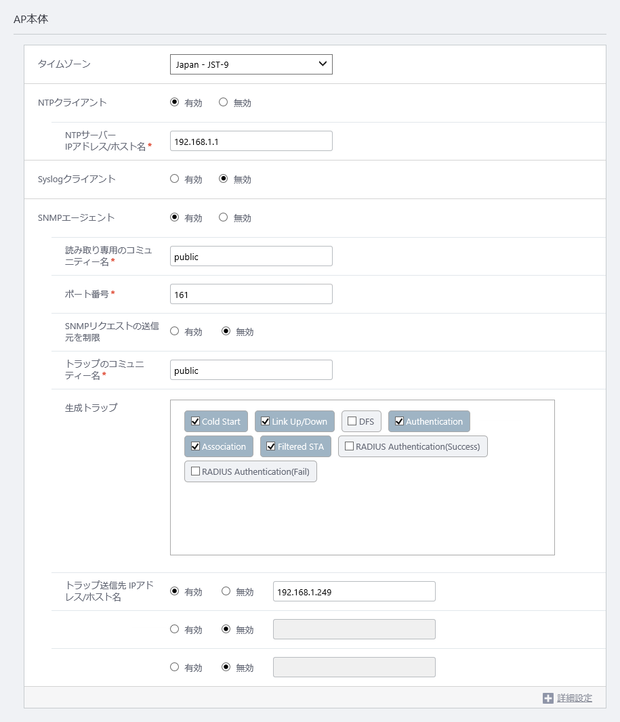This screenshot has height=722, width=620.
Task: Click the ポート番号 field showing 161
Action: pos(251,294)
